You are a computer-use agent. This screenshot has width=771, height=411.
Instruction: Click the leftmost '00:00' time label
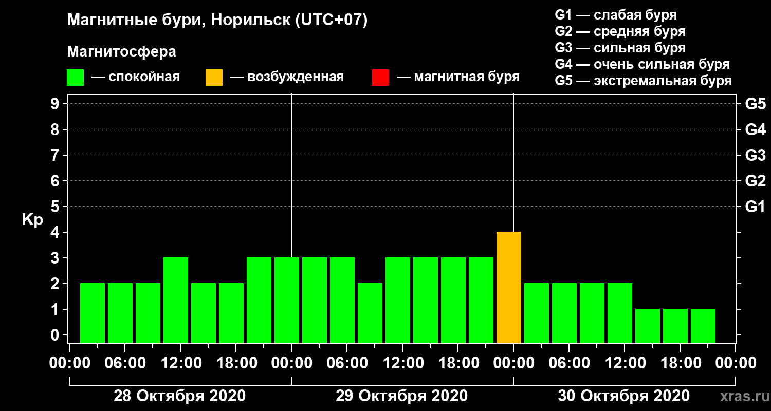click(x=69, y=363)
